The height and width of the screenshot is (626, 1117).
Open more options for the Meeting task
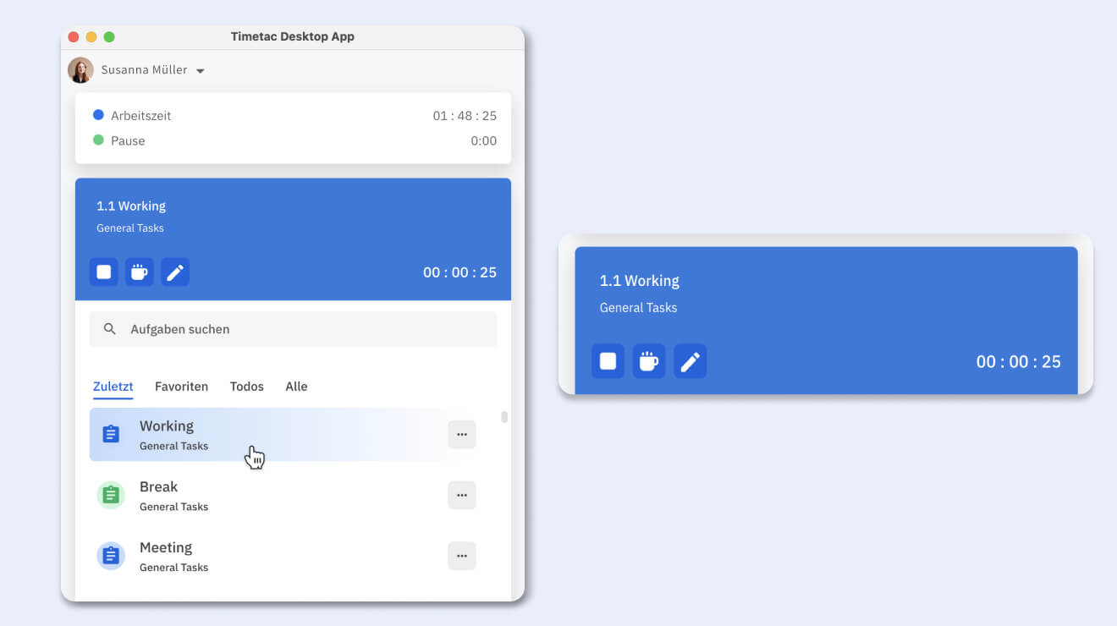(462, 557)
